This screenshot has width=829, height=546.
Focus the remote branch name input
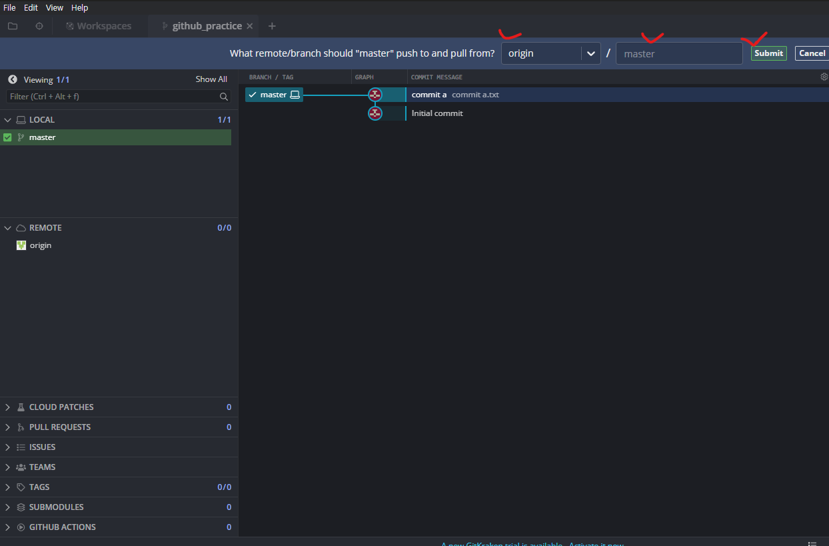679,53
